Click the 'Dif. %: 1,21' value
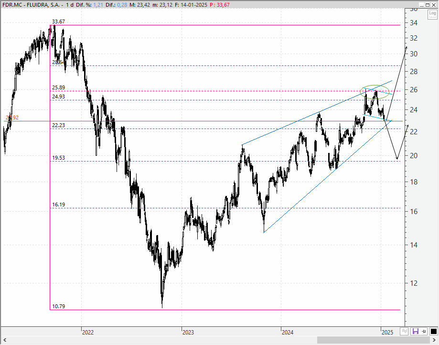This screenshot has height=345, width=439. click(x=89, y=5)
